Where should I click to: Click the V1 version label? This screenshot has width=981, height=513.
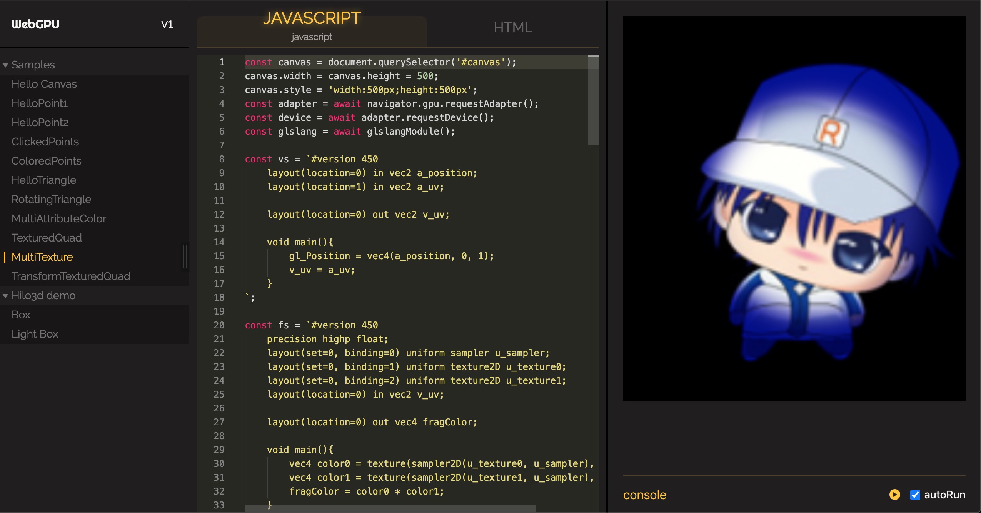[x=167, y=24]
